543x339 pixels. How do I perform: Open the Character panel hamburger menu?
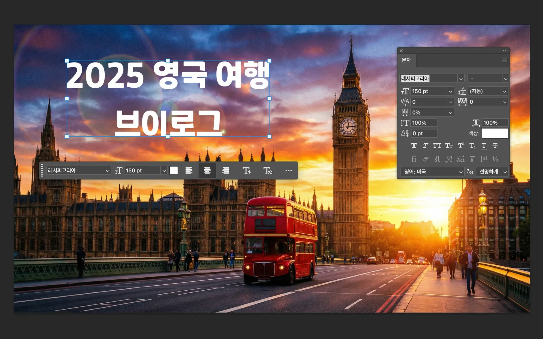coord(505,61)
